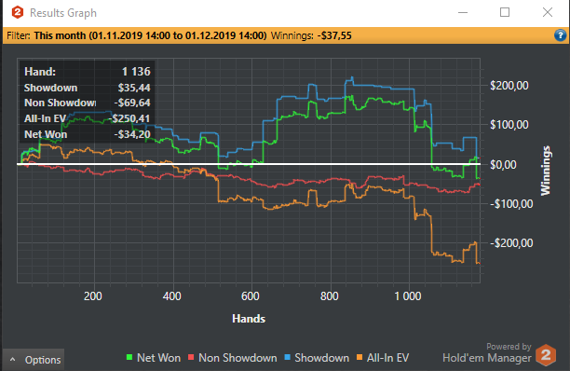Close the Results Graph window
Screen dimensions: 570x371
click(548, 13)
